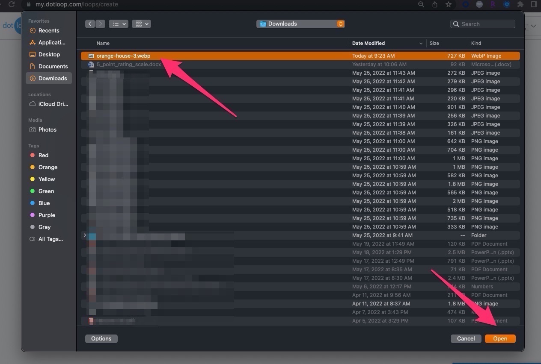The image size is (541, 364).
Task: Sort by the Date Modified column
Action: coord(368,43)
